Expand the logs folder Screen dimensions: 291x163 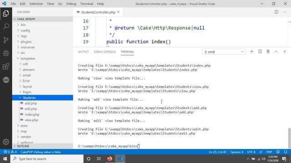tap(42, 36)
